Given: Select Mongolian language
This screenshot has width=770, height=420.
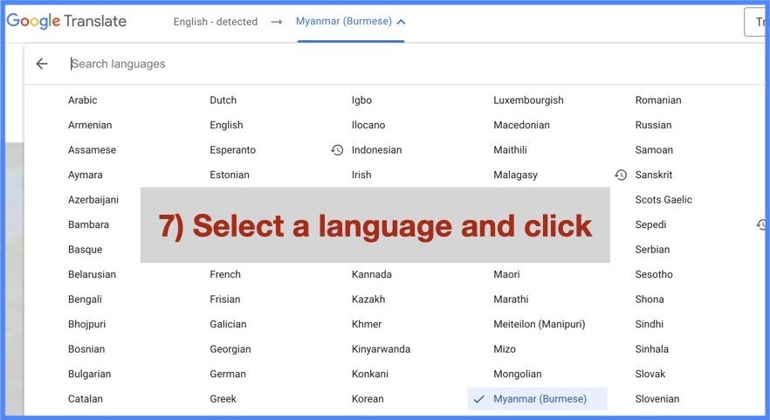Looking at the screenshot, I should coord(518,375).
